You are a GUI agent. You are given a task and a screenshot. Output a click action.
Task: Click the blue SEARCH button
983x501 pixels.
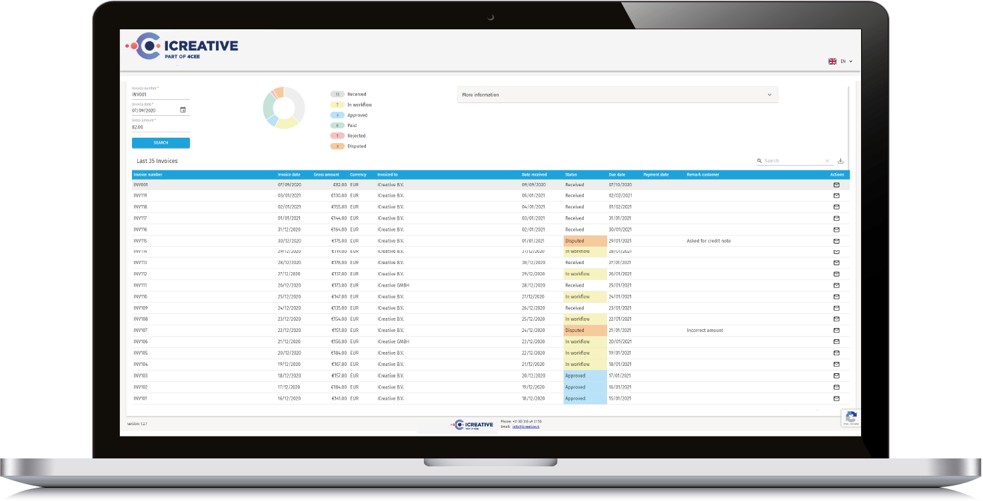click(x=161, y=142)
